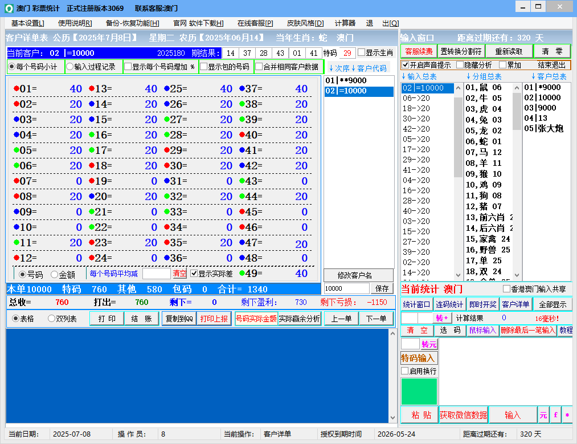Open the 皮肤风格 menu
The image size is (577, 444).
(305, 23)
